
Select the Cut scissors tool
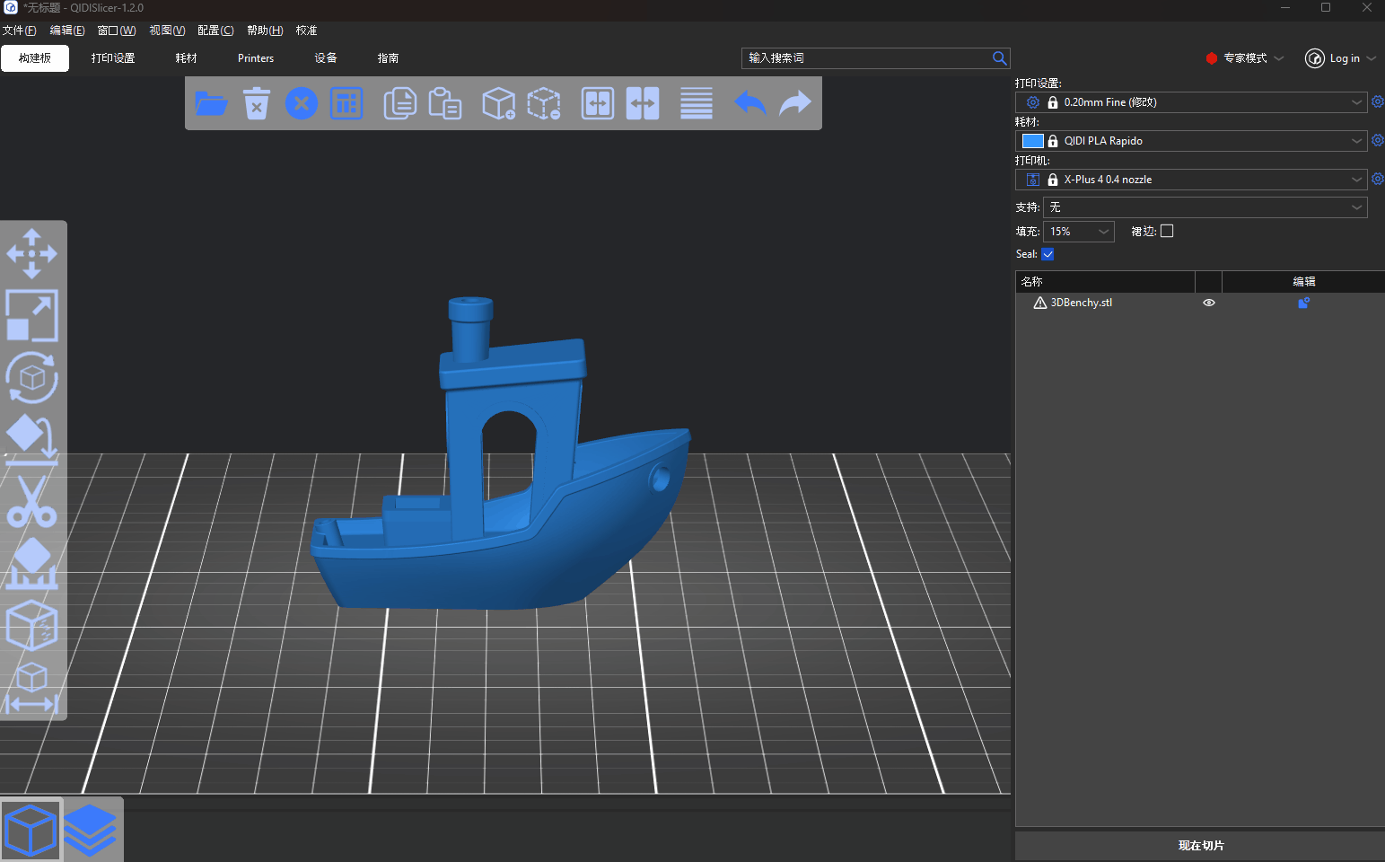coord(32,501)
